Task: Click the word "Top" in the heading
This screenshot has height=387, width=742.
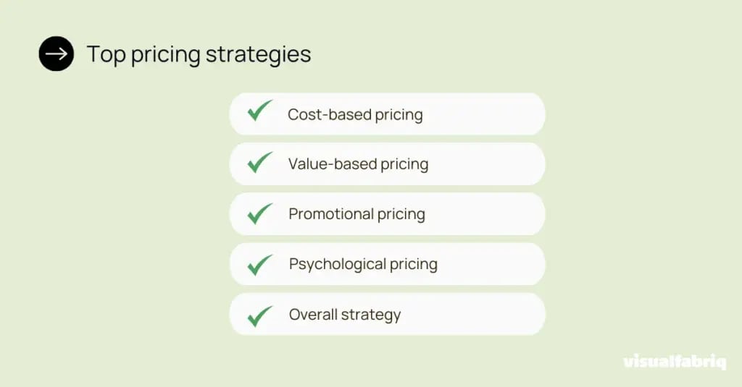Action: (x=107, y=55)
